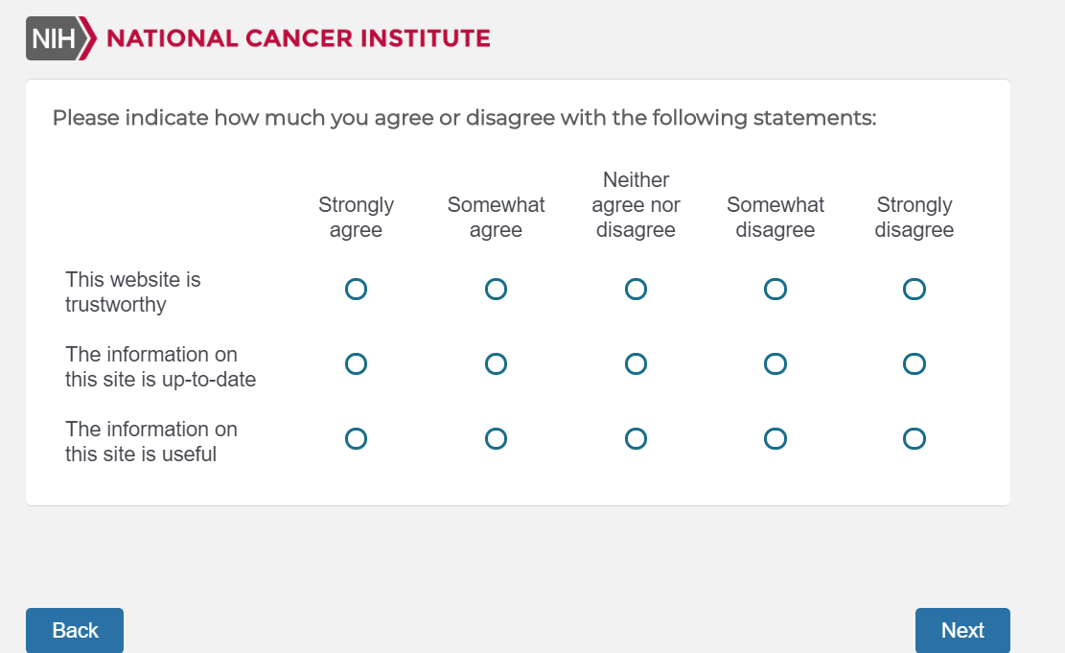1065x653 pixels.
Task: Select Somewhat disagree for information is up-to-date
Action: coord(776,364)
